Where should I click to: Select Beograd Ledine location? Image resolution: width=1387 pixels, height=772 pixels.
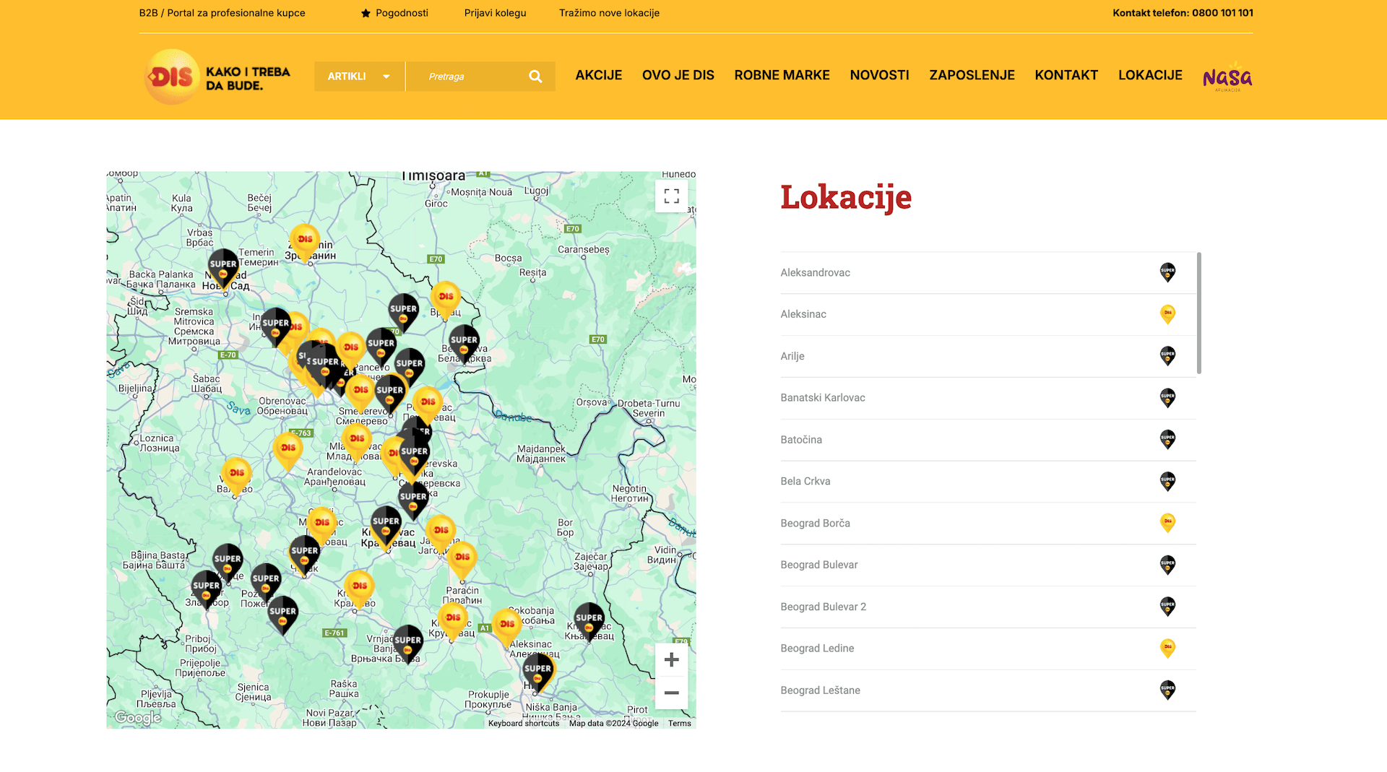(988, 649)
